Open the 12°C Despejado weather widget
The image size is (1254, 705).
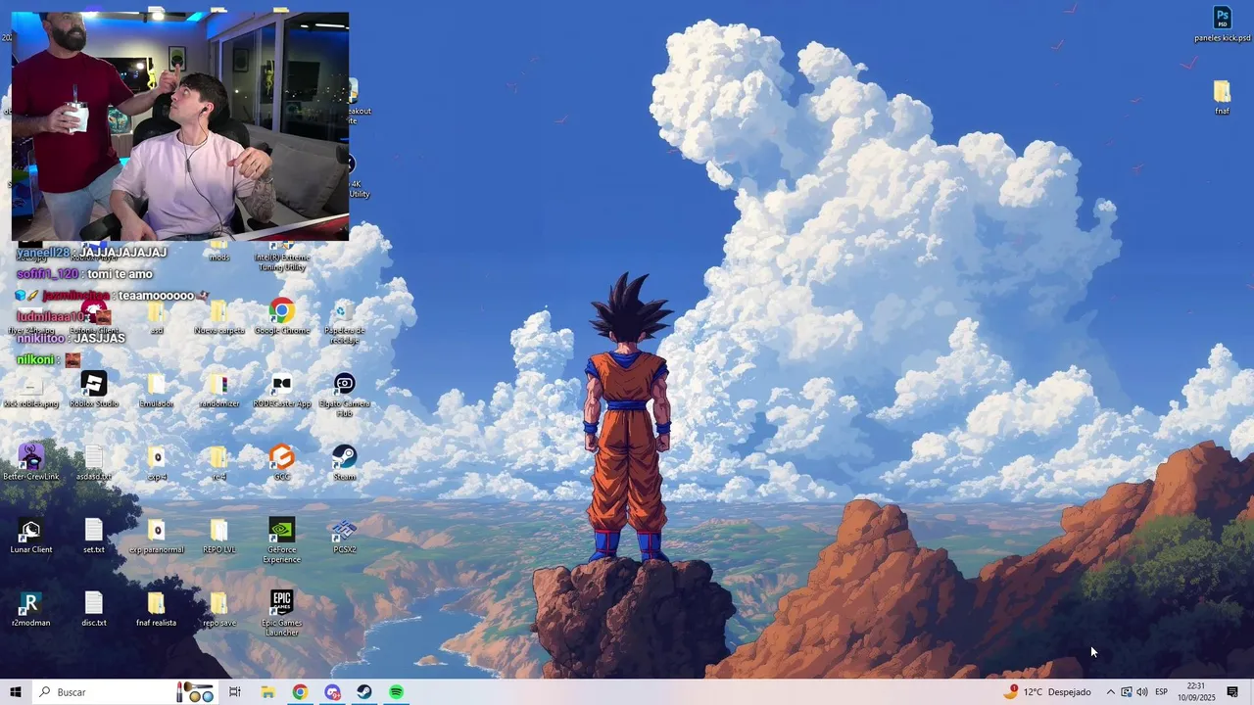coord(1047,692)
